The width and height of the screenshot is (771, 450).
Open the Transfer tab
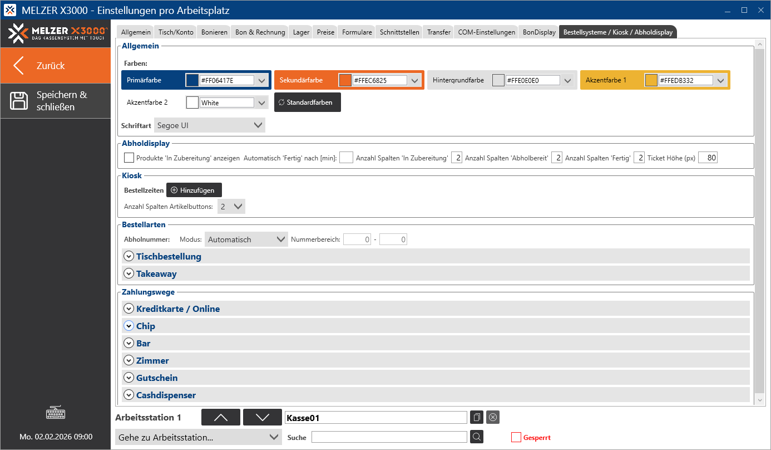[x=439, y=32]
